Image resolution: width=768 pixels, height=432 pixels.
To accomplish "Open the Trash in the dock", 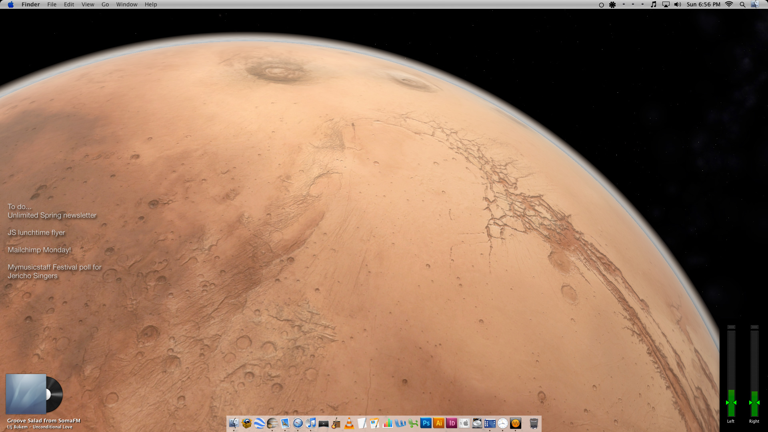I will (534, 423).
